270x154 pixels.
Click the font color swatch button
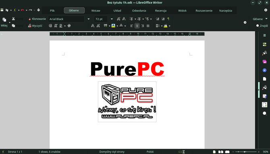coord(121,26)
